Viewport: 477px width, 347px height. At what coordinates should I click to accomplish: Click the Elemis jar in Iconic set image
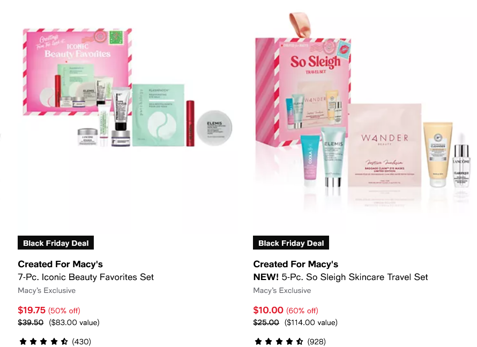[x=214, y=127]
